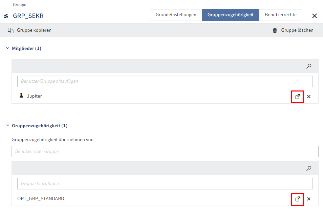This screenshot has width=323, height=210.
Task: Click the person icon next to Jupiter
Action: pos(21,96)
